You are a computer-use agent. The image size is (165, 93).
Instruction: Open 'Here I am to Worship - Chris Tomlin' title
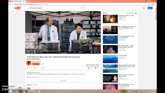(126, 37)
